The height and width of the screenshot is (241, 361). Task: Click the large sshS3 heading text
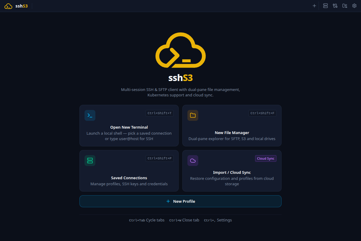[x=180, y=78]
